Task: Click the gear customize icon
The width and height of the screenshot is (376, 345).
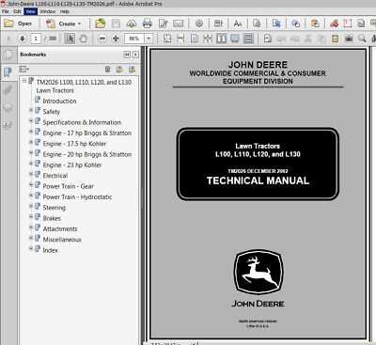Action: coord(199,24)
